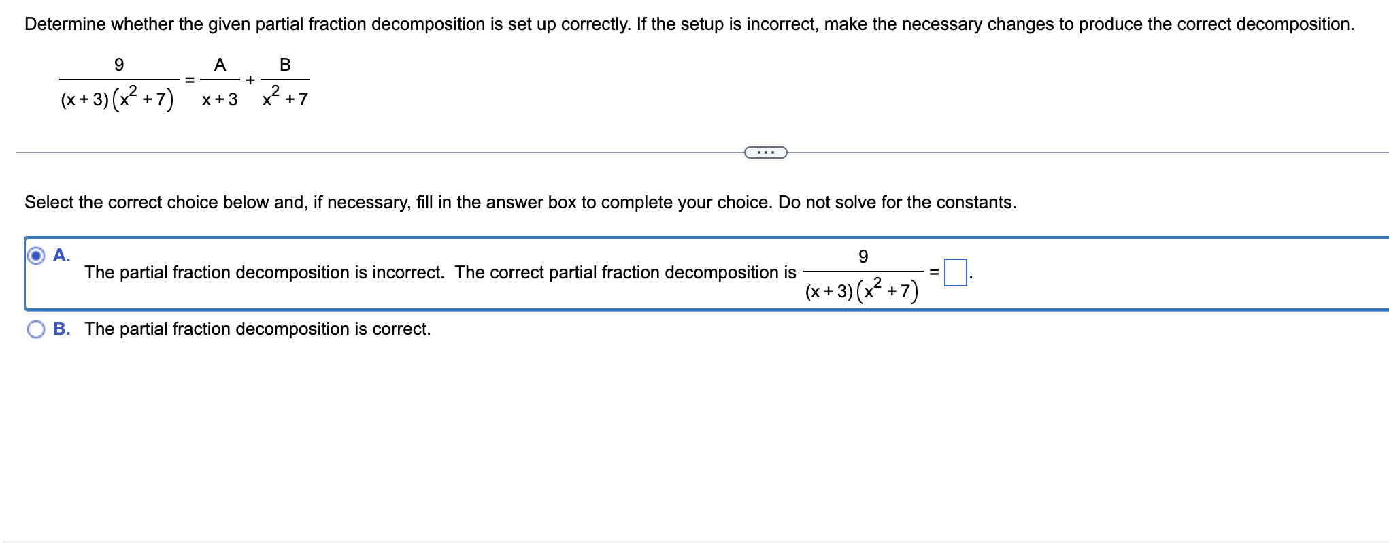Click the scrollbar track at the right edge
Viewport: 1389px width, 543px height.
point(1385,272)
